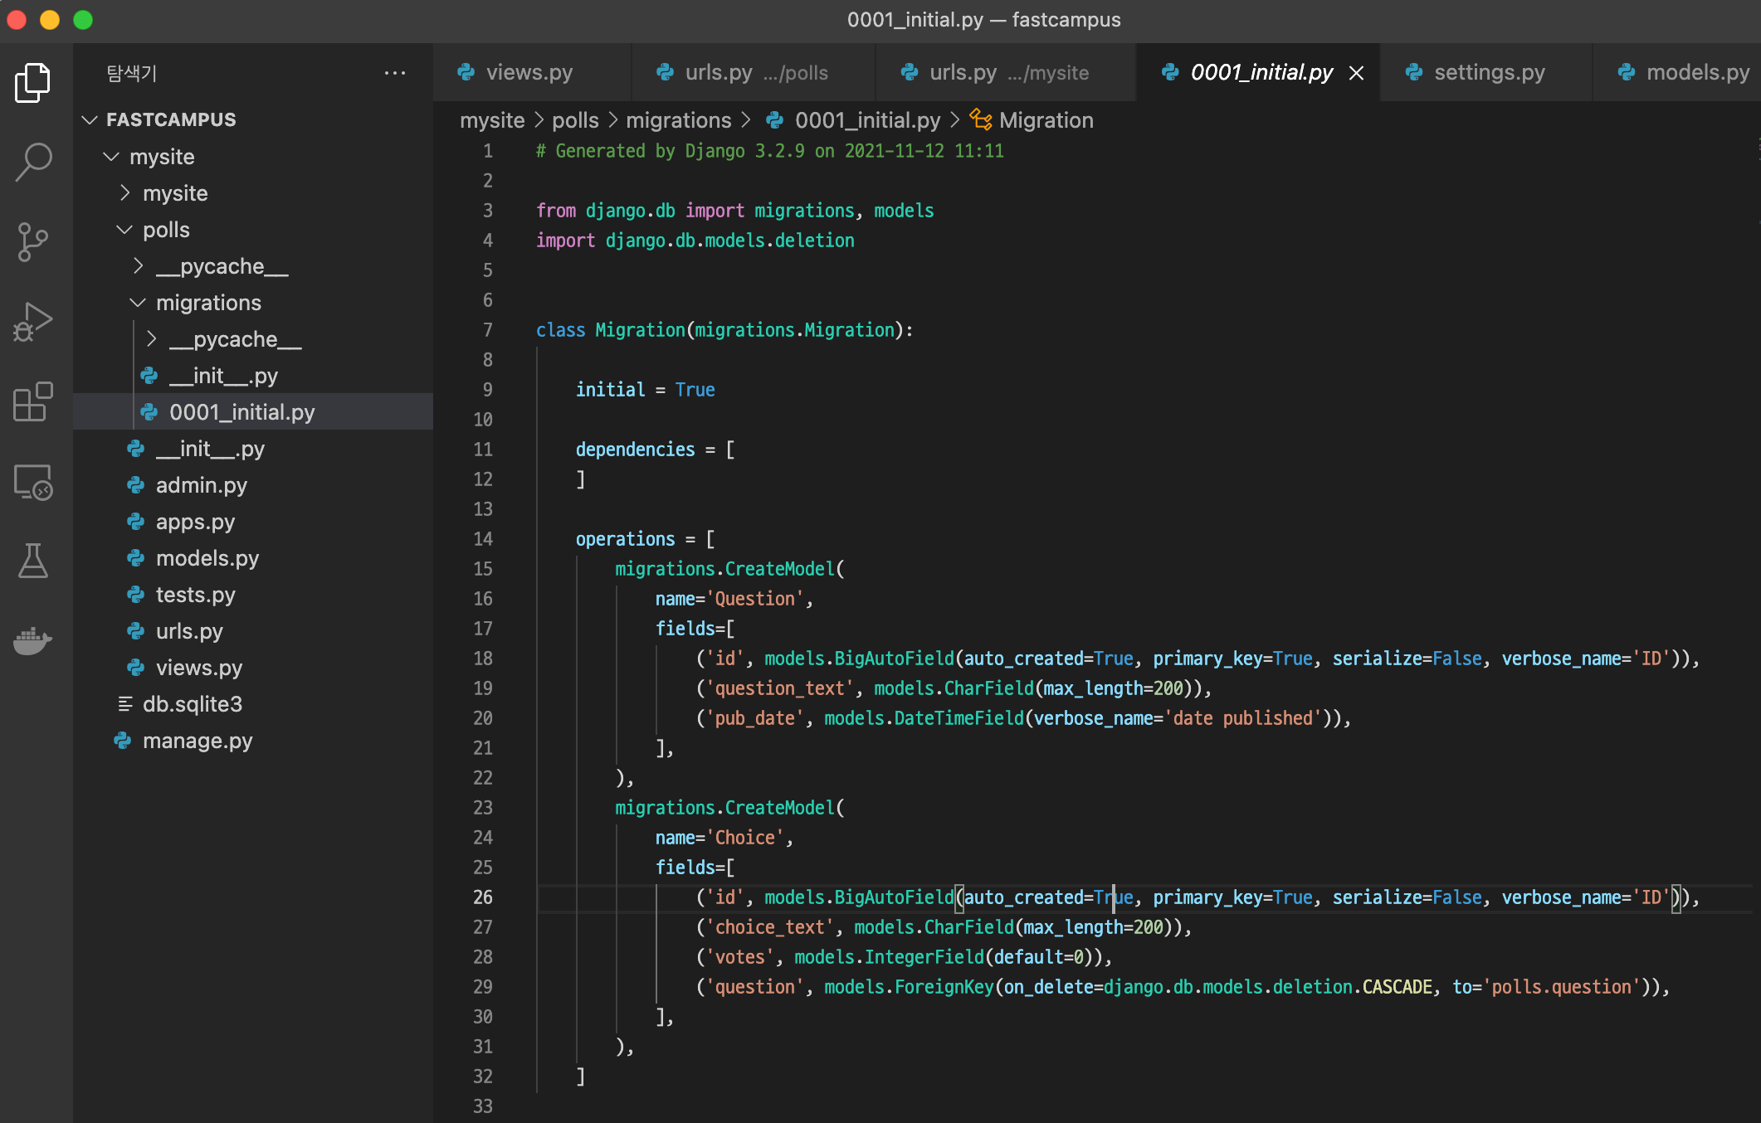1761x1123 pixels.
Task: Open the Docker view icon
Action: 33,640
